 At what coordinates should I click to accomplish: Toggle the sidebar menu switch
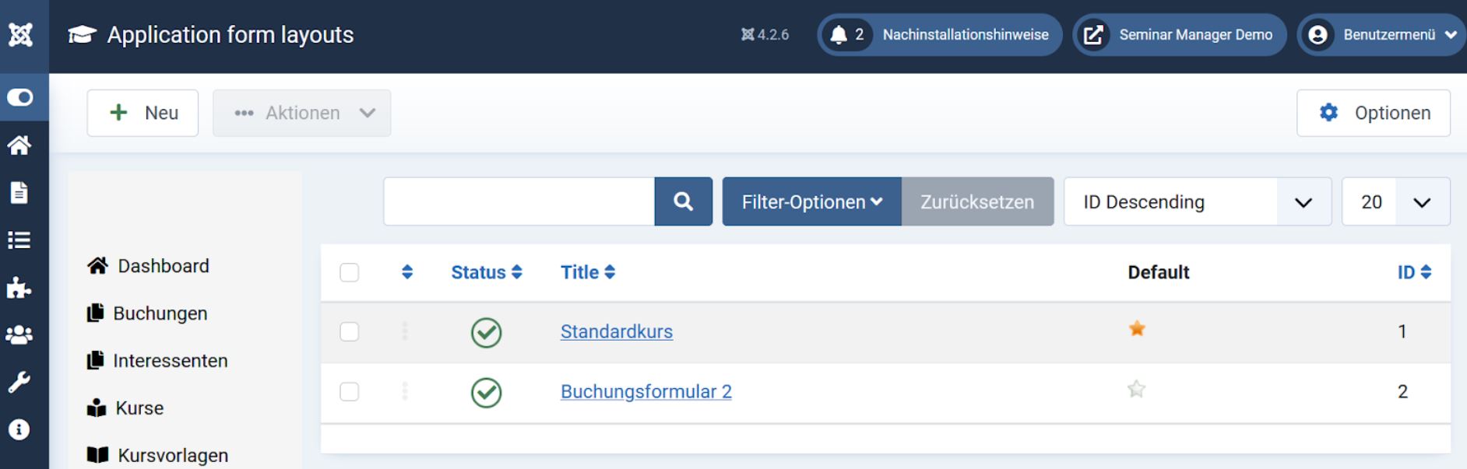tap(20, 97)
